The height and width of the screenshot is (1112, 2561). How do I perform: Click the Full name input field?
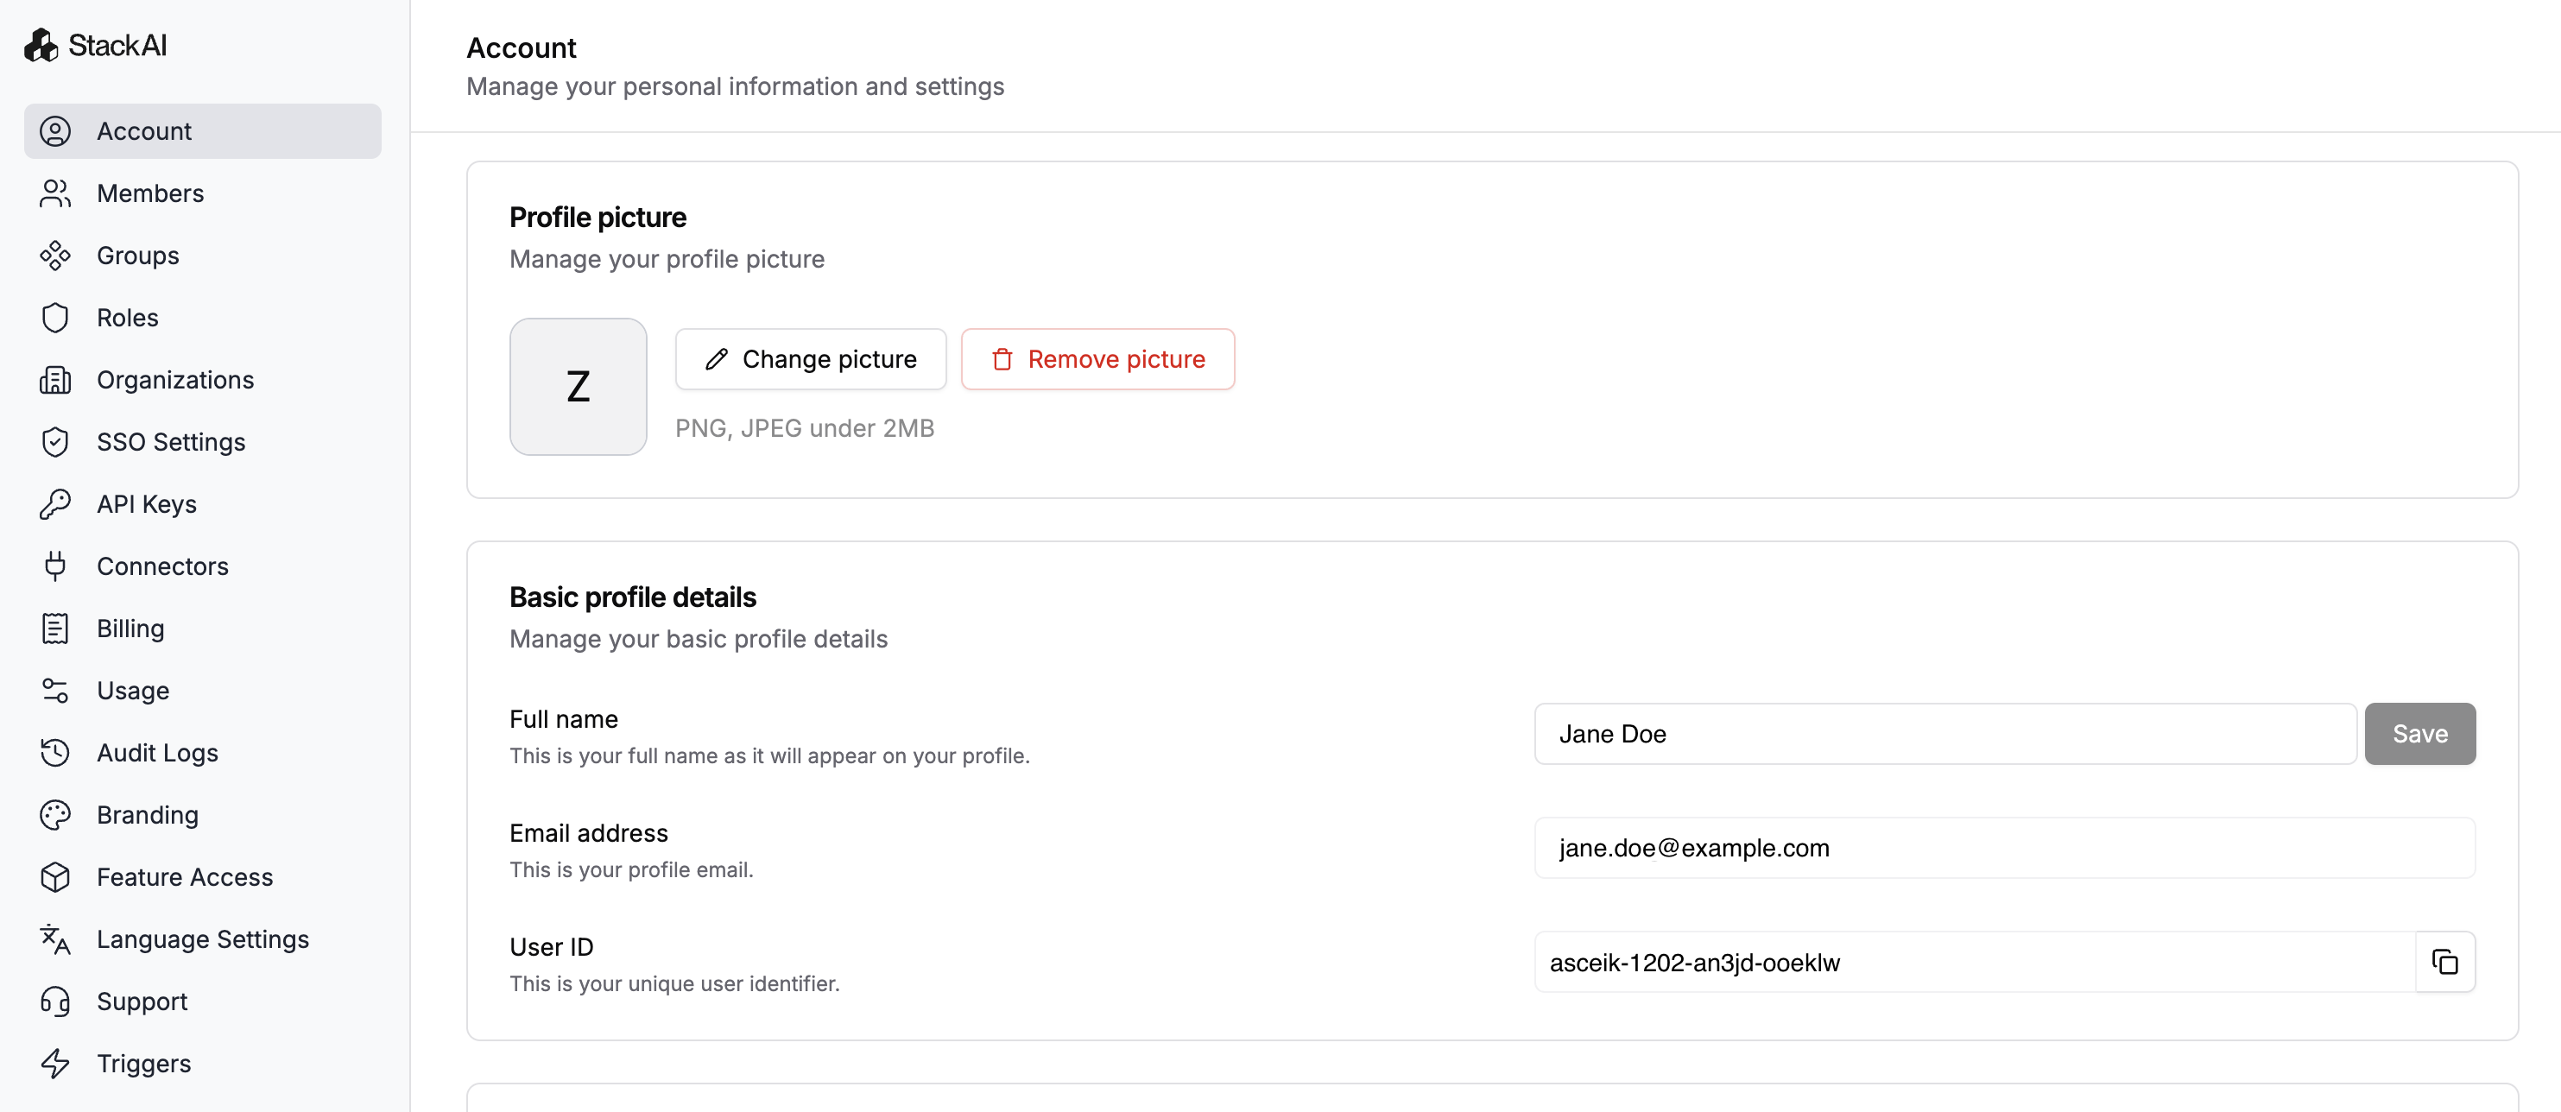coord(1944,733)
